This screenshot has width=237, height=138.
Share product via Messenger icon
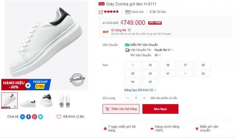pos(23,117)
